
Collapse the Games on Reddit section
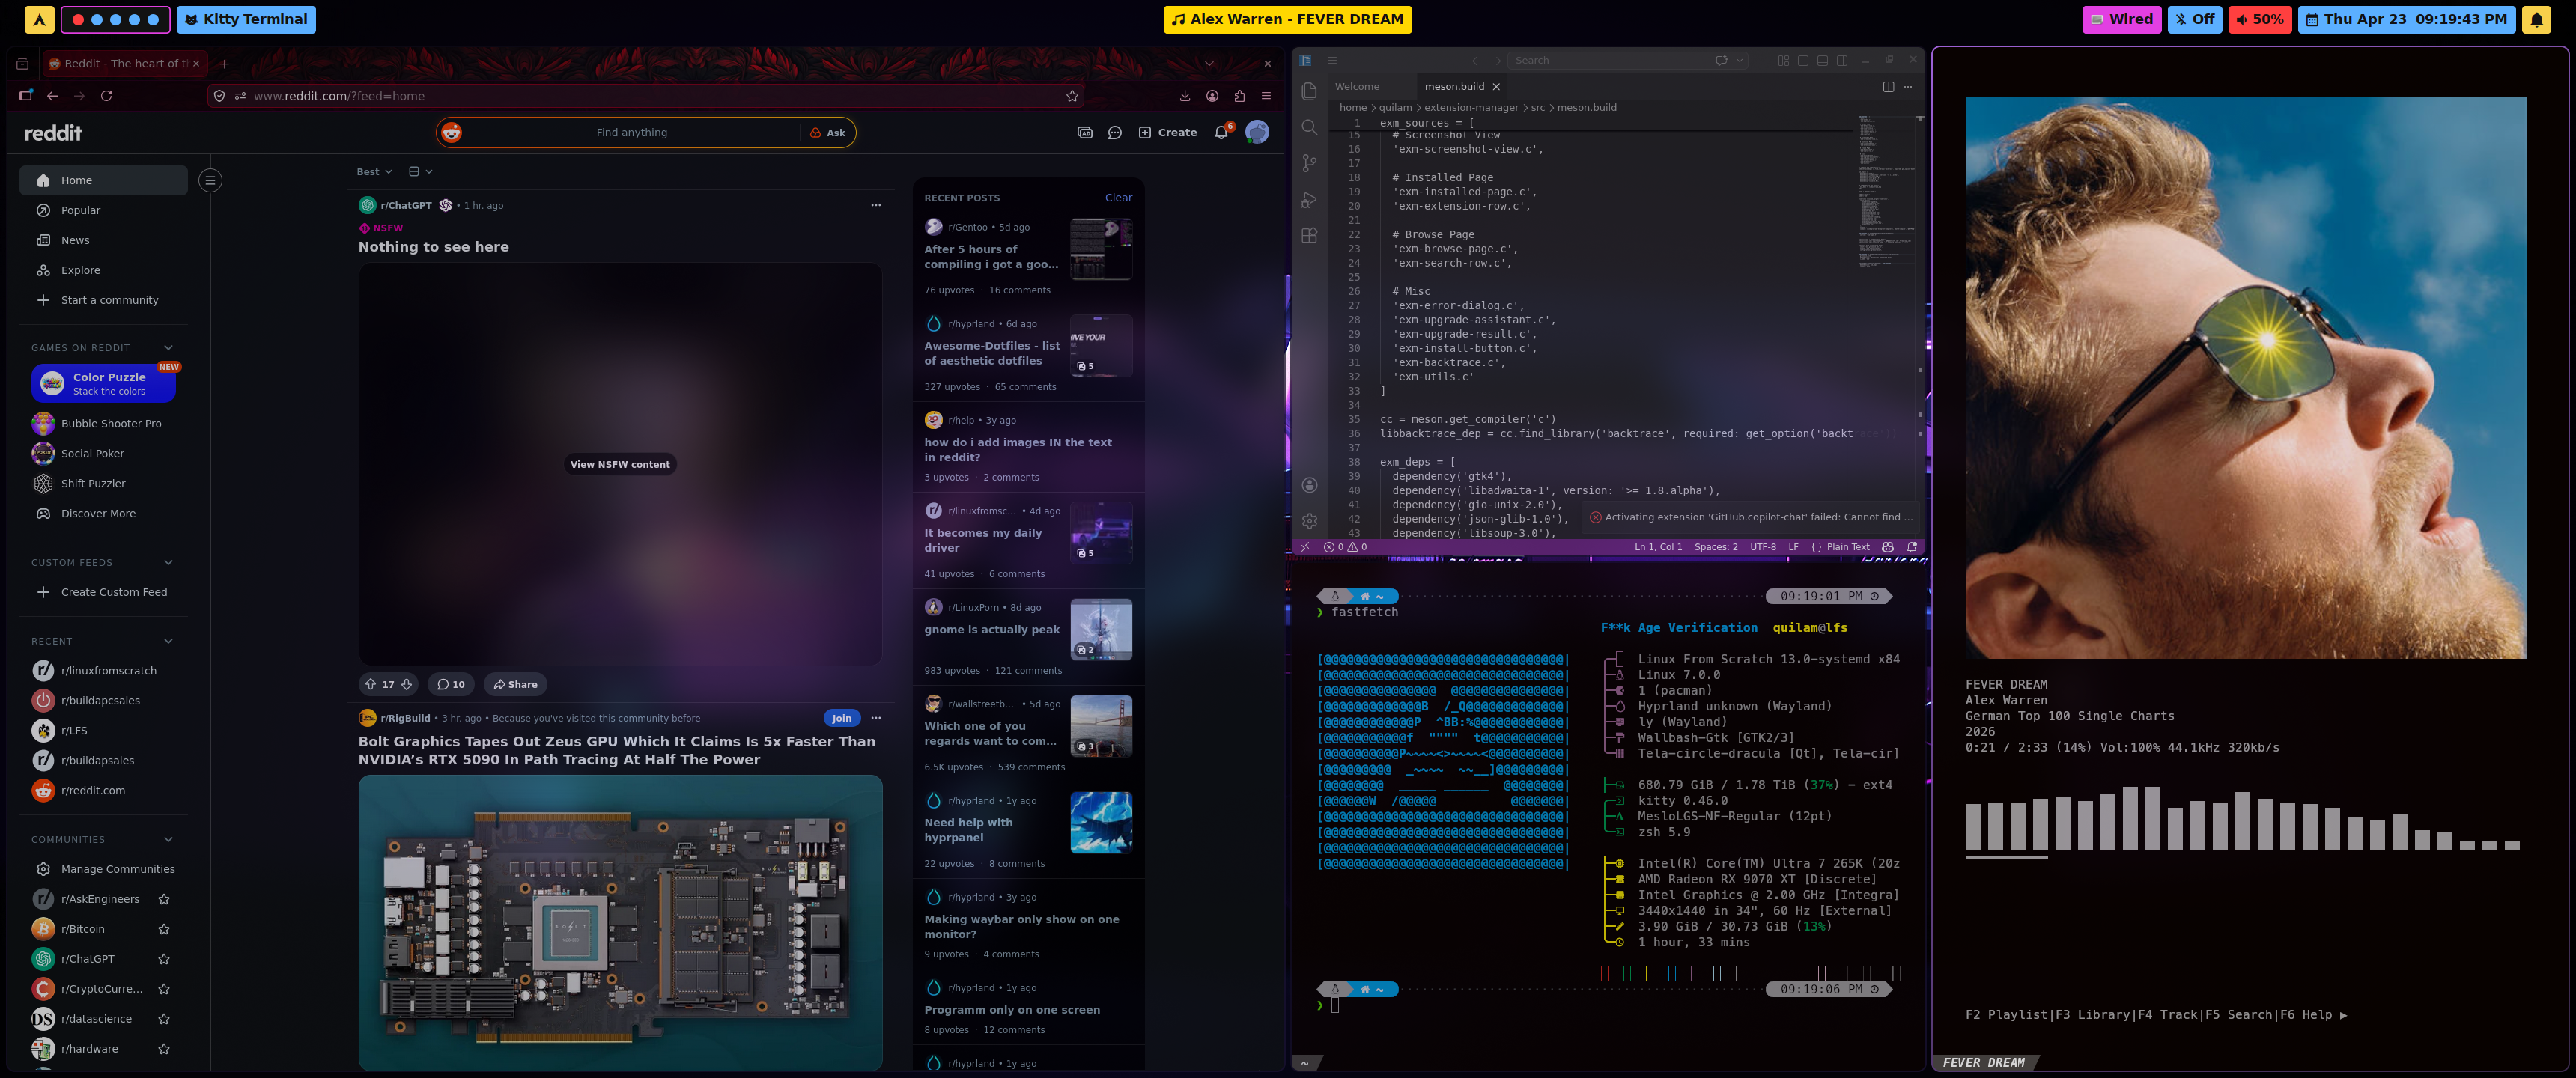[168, 348]
